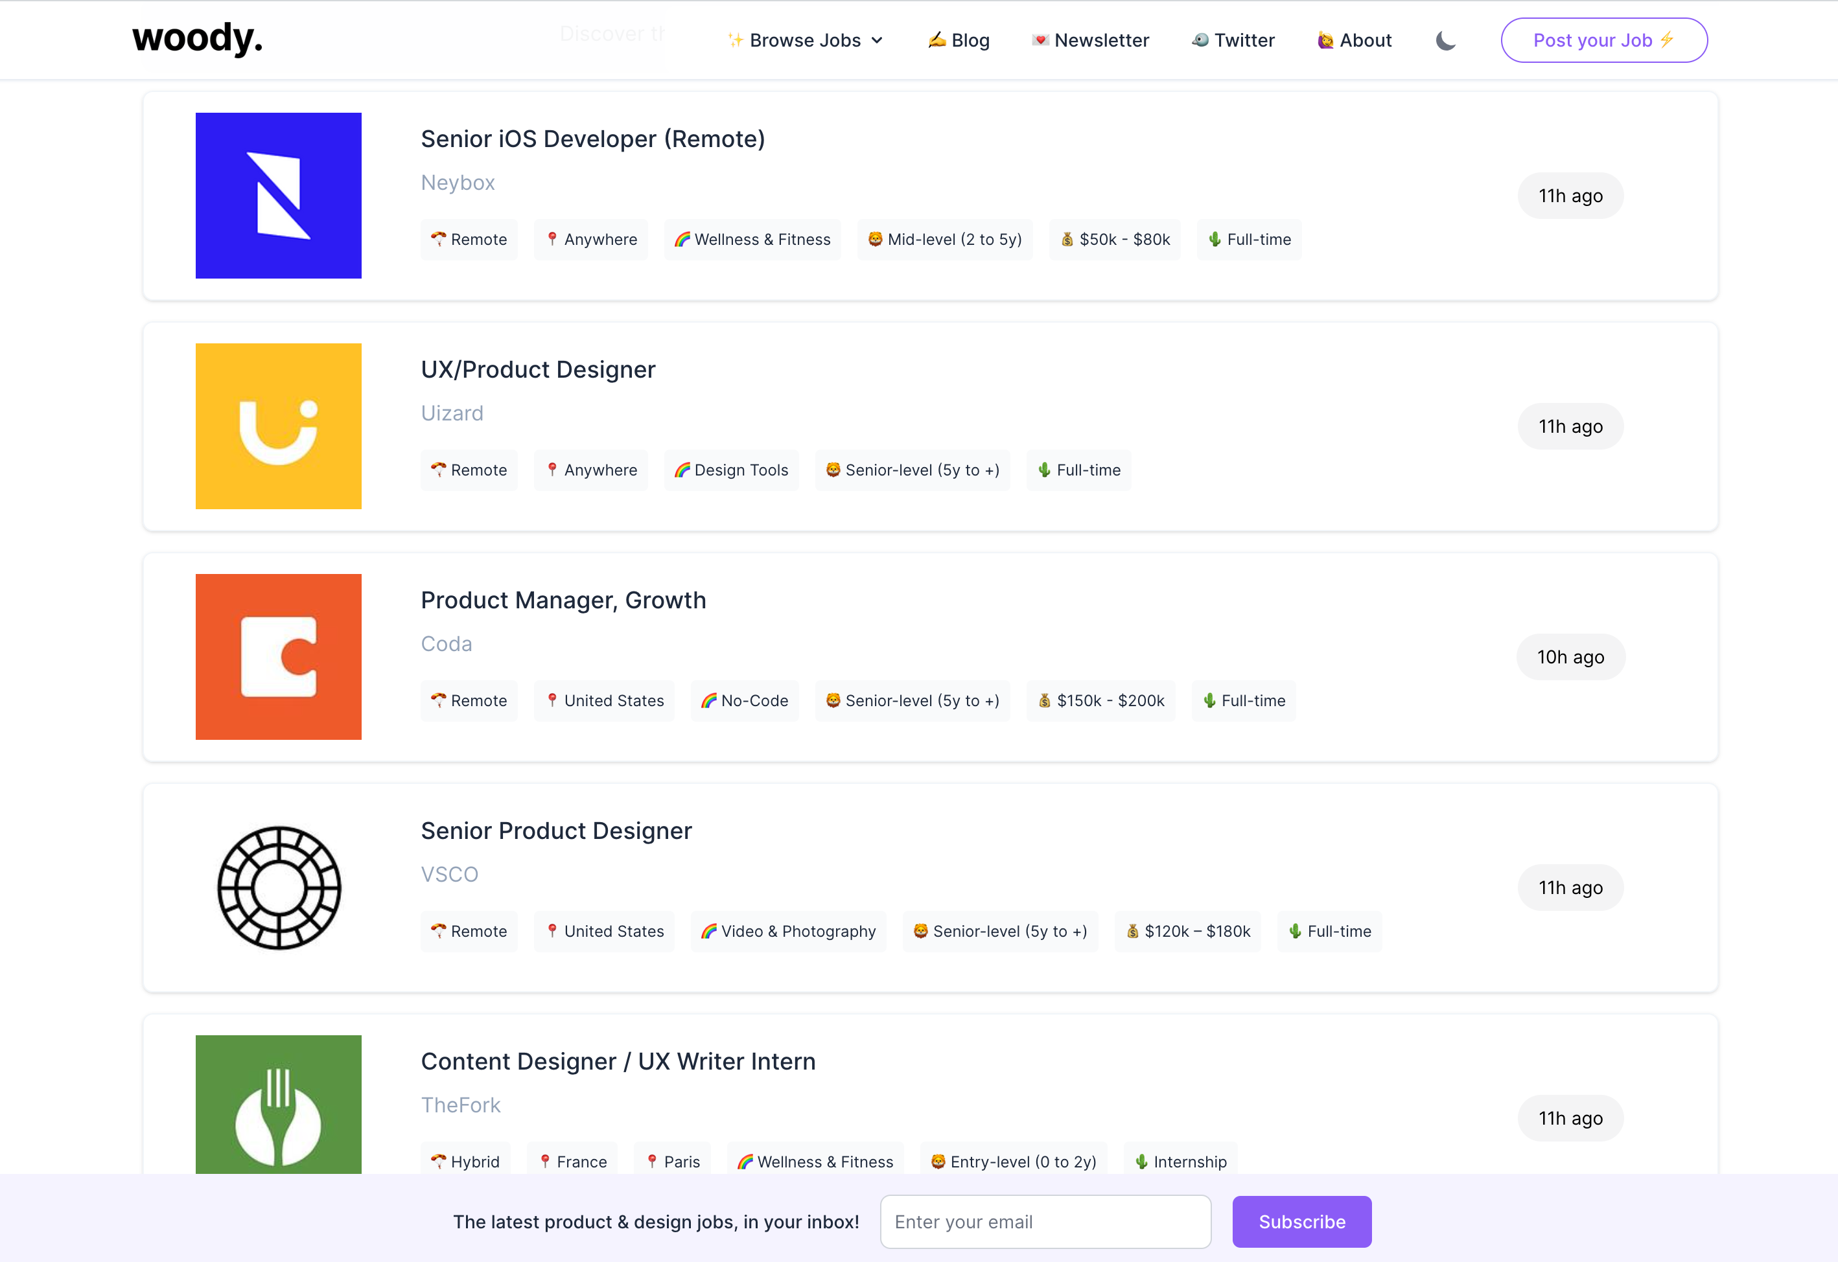The image size is (1838, 1262).
Task: Click the Uizard company name
Action: (452, 413)
